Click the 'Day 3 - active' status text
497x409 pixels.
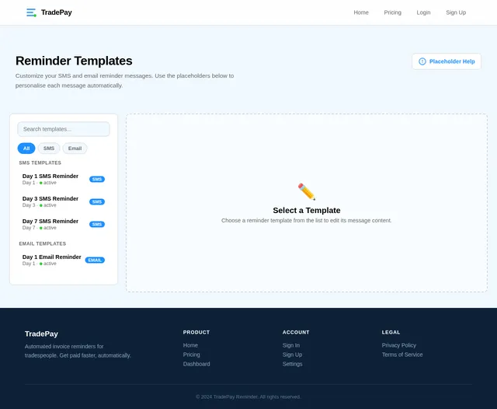pos(40,205)
